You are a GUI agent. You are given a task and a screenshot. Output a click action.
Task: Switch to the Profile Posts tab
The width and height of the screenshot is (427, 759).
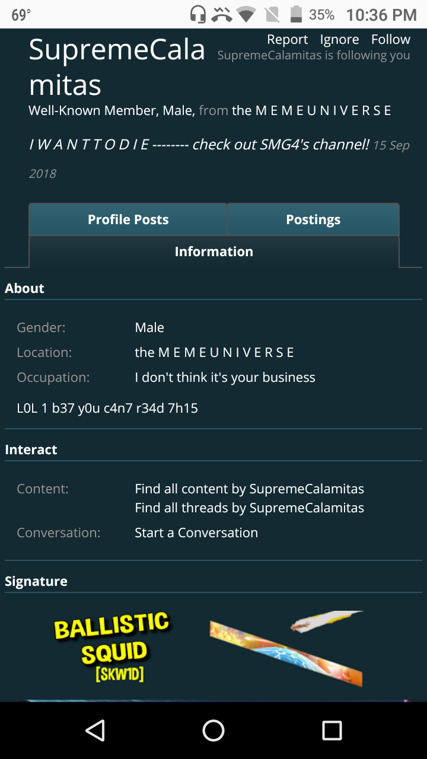pos(128,219)
